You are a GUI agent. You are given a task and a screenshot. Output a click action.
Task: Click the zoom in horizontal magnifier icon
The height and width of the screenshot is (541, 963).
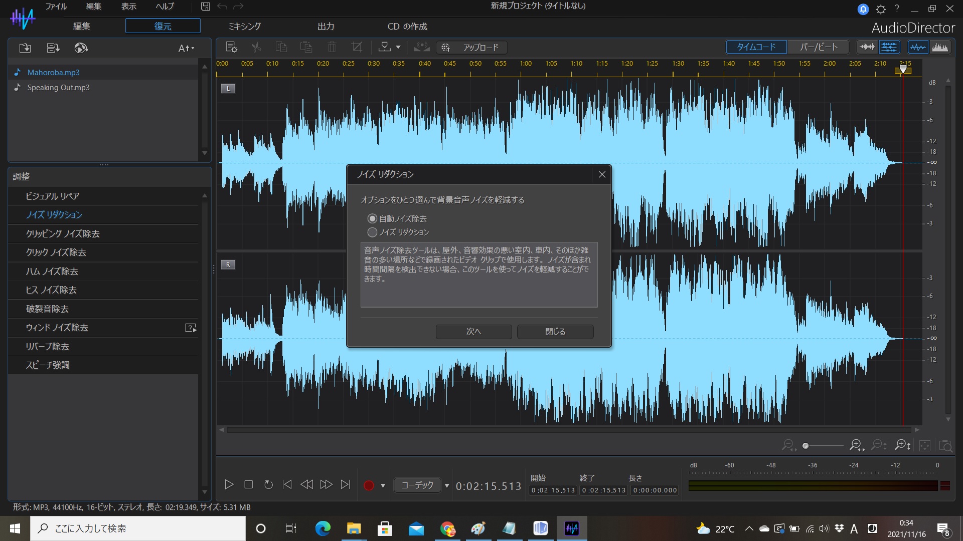point(856,445)
